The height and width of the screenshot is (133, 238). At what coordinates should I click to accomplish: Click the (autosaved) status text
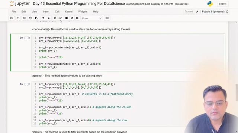(x=182, y=4)
